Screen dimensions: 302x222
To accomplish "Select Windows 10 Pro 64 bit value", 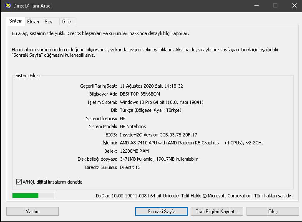I will tap(161, 102).
